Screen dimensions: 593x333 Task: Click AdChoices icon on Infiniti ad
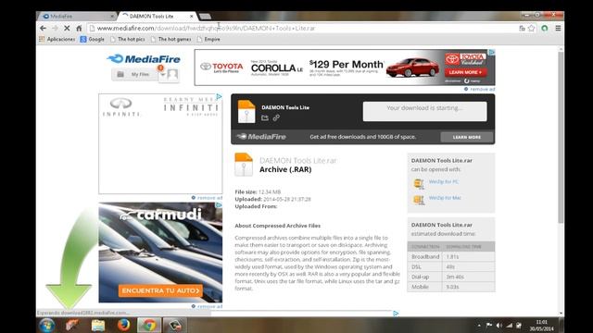pos(219,97)
